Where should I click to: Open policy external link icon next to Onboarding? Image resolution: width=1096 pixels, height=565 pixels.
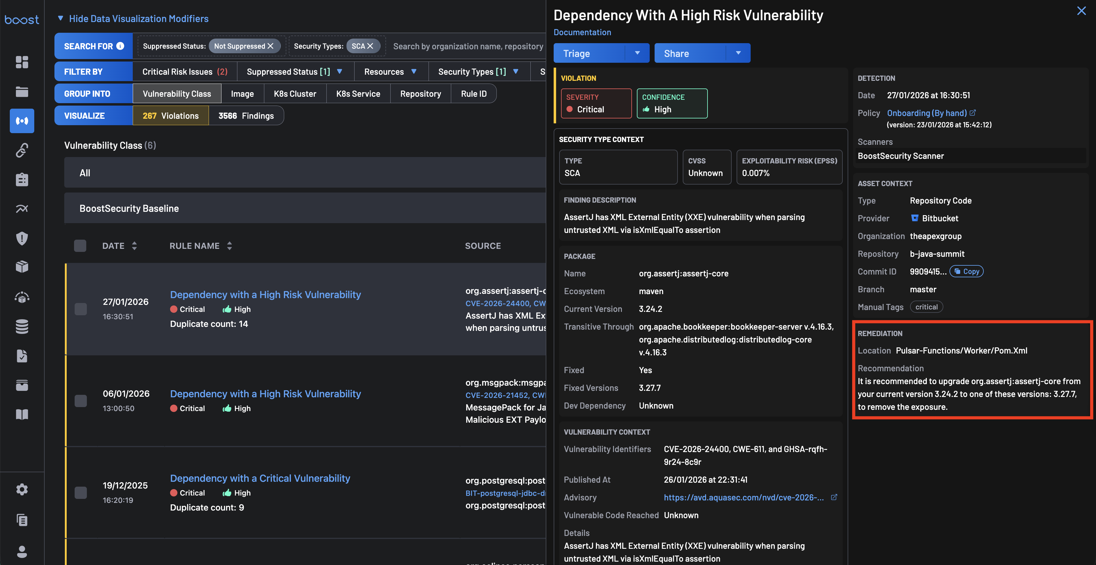point(973,113)
